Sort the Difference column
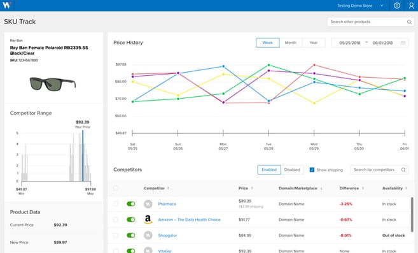Image resolution: width=418 pixels, height=253 pixels. pos(363,189)
